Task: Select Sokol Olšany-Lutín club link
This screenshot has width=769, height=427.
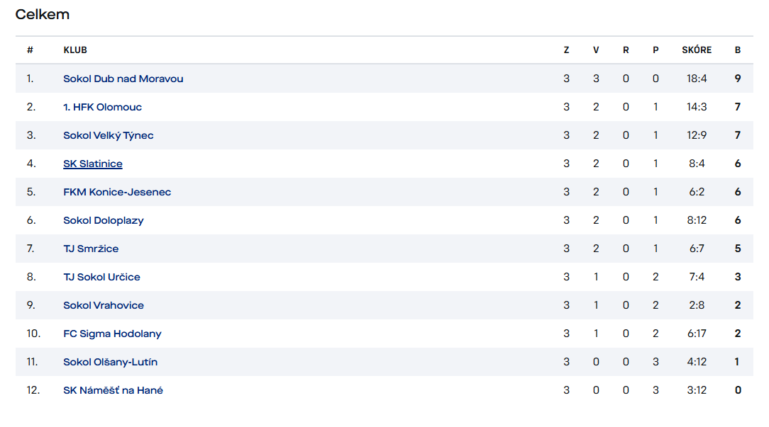Action: [111, 363]
